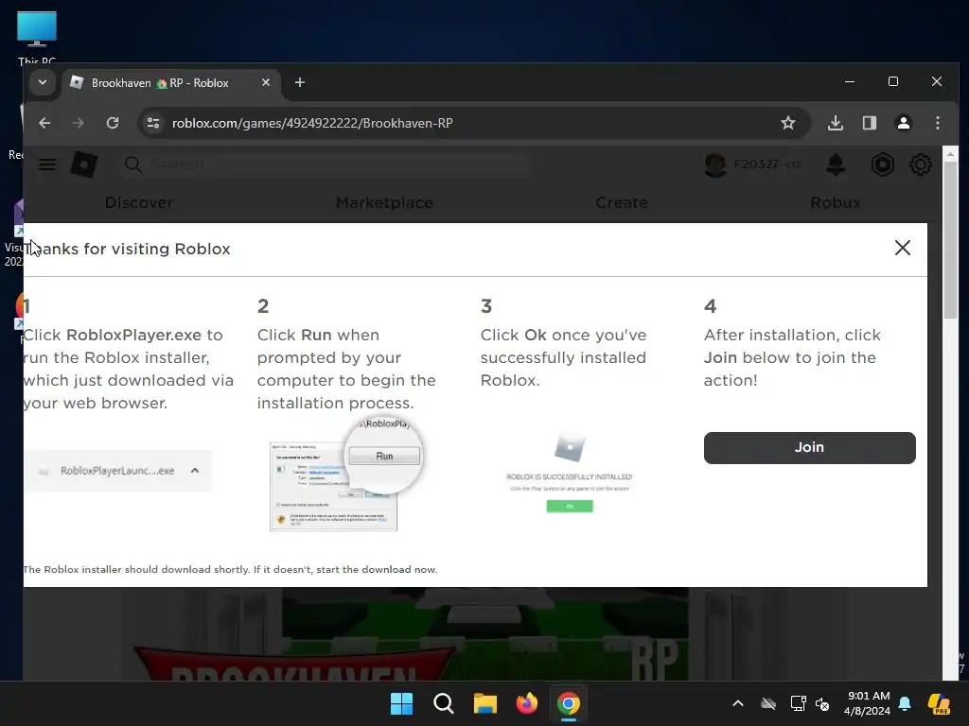
Task: Click the Chrome back arrow
Action: [44, 123]
